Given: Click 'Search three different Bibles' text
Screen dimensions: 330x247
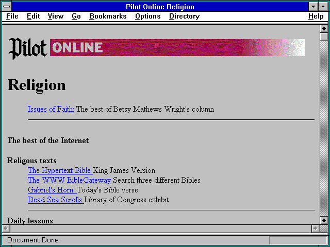Looking at the screenshot, I should pos(157,180).
